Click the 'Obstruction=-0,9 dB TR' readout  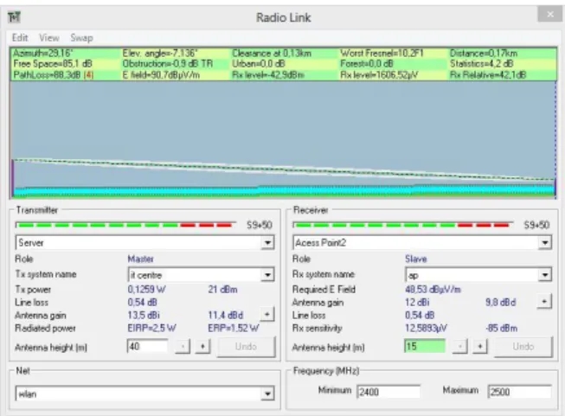168,64
